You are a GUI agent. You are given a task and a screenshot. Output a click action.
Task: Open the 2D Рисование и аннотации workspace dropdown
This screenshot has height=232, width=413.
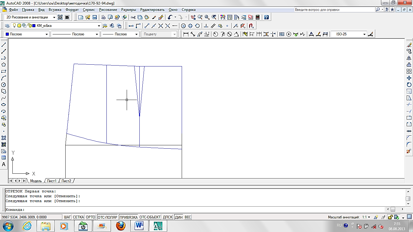(x=54, y=18)
